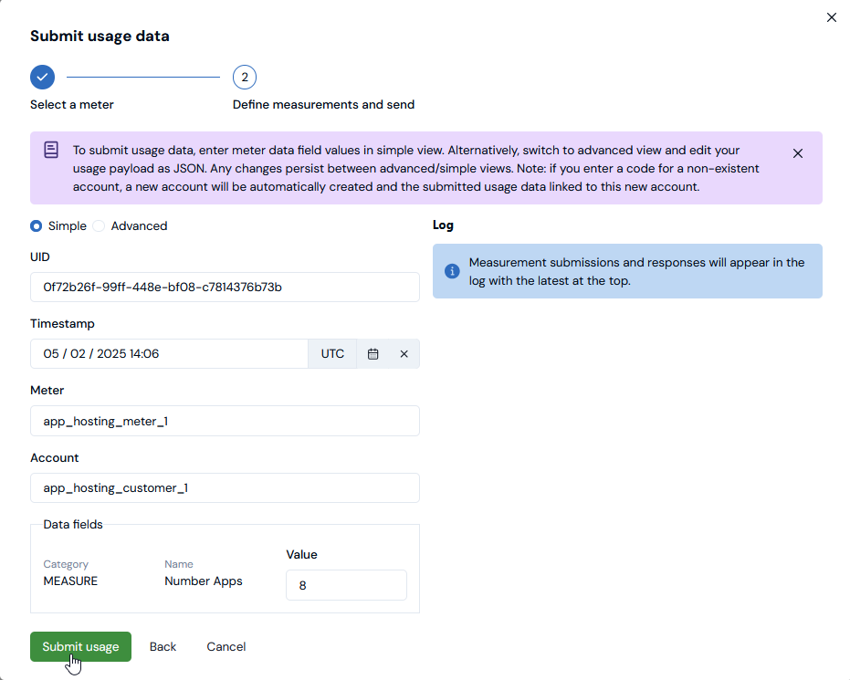Click the book icon in the banner
The height and width of the screenshot is (680, 850).
tap(52, 150)
